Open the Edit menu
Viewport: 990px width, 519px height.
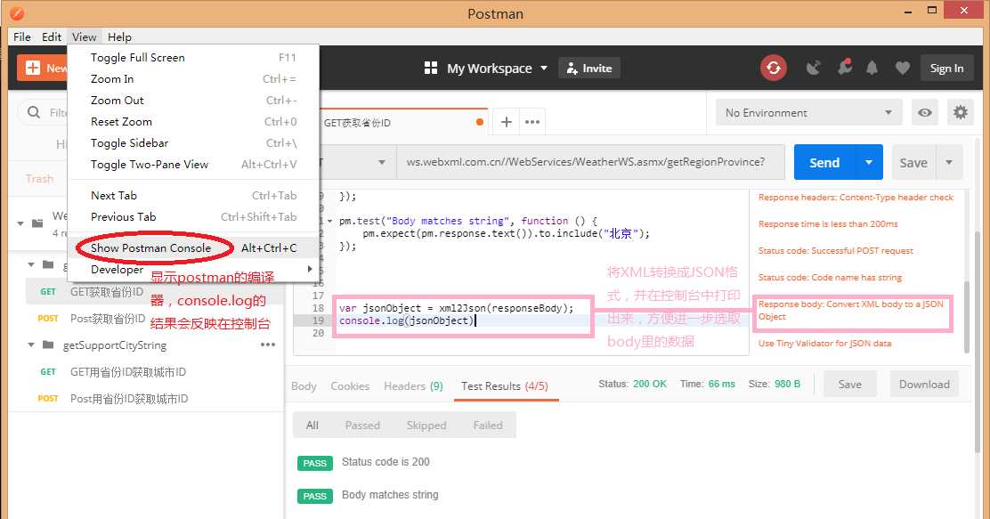51,36
